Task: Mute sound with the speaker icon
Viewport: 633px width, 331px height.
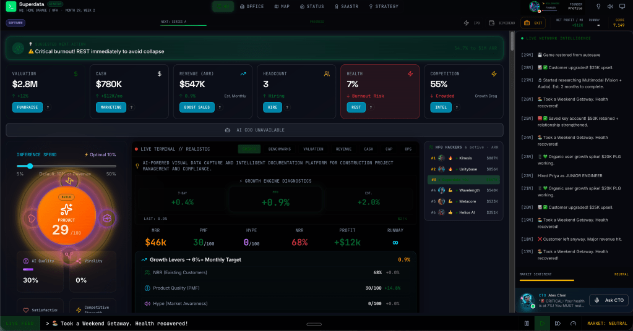Action: click(x=611, y=7)
